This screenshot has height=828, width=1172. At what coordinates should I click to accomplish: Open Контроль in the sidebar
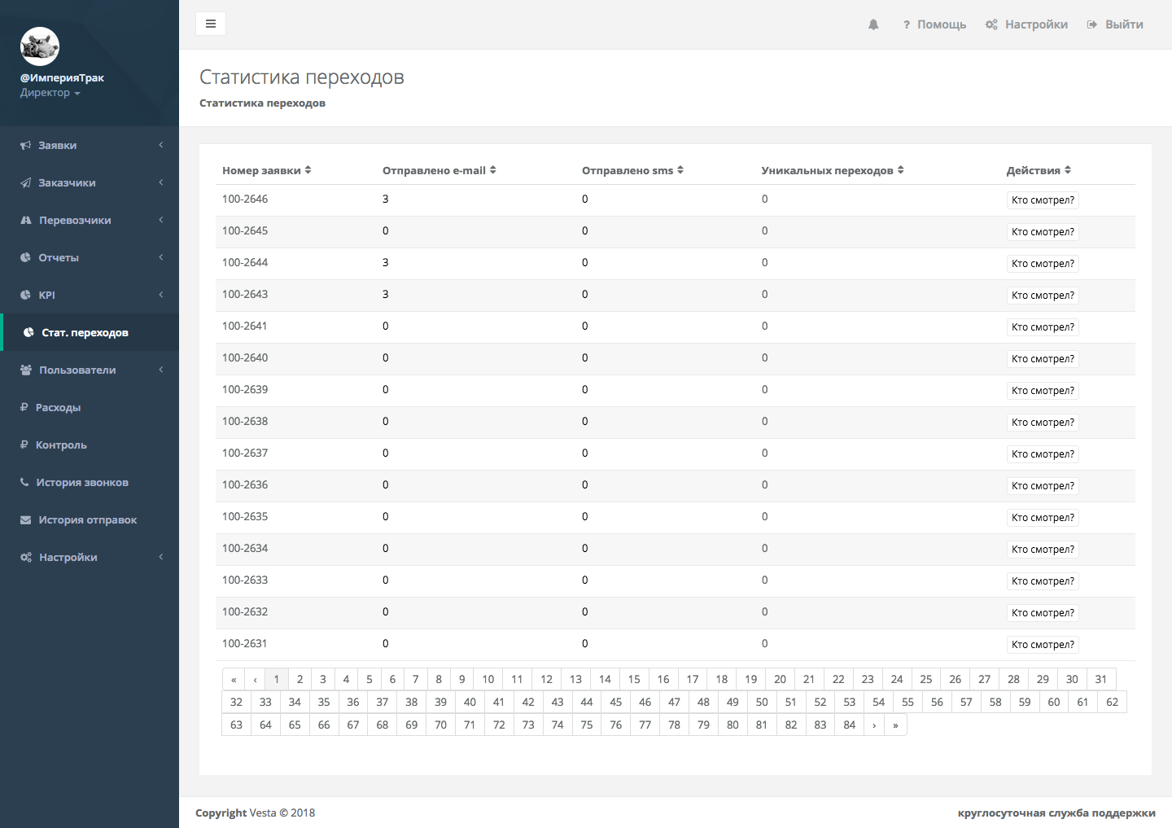click(61, 445)
